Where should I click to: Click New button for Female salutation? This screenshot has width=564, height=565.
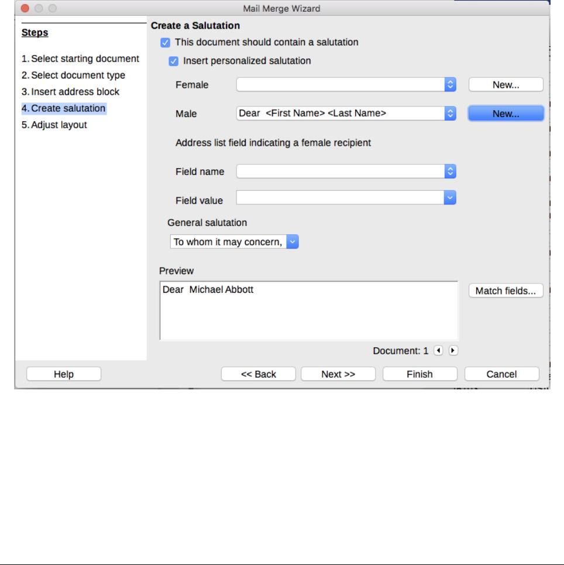pyautogui.click(x=505, y=85)
